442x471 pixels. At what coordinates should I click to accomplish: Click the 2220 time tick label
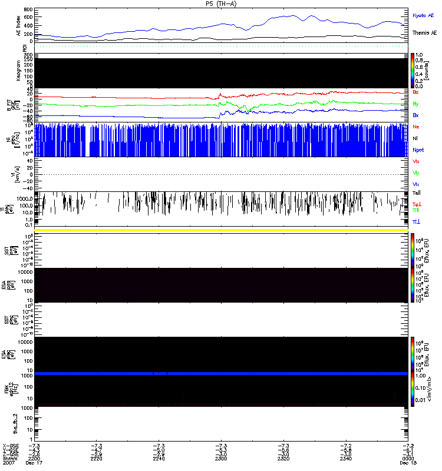pyautogui.click(x=96, y=459)
